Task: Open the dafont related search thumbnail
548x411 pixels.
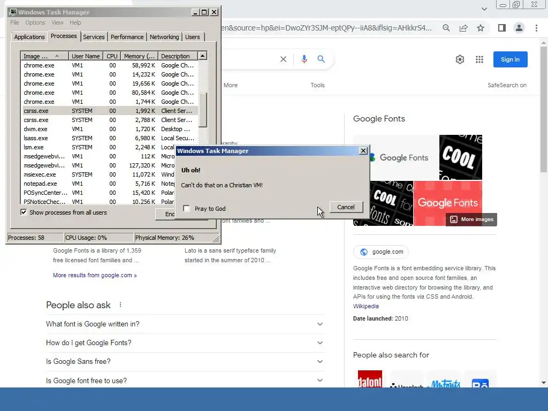Action: 370,379
